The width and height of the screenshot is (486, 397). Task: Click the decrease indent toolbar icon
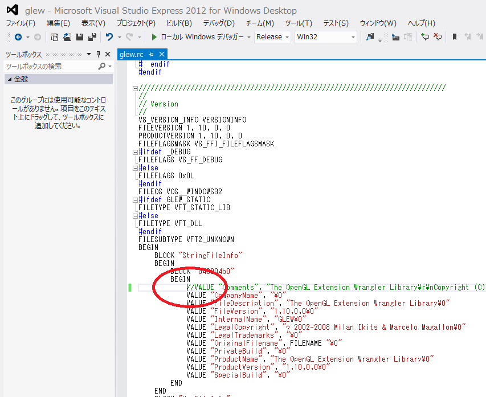tap(395, 37)
